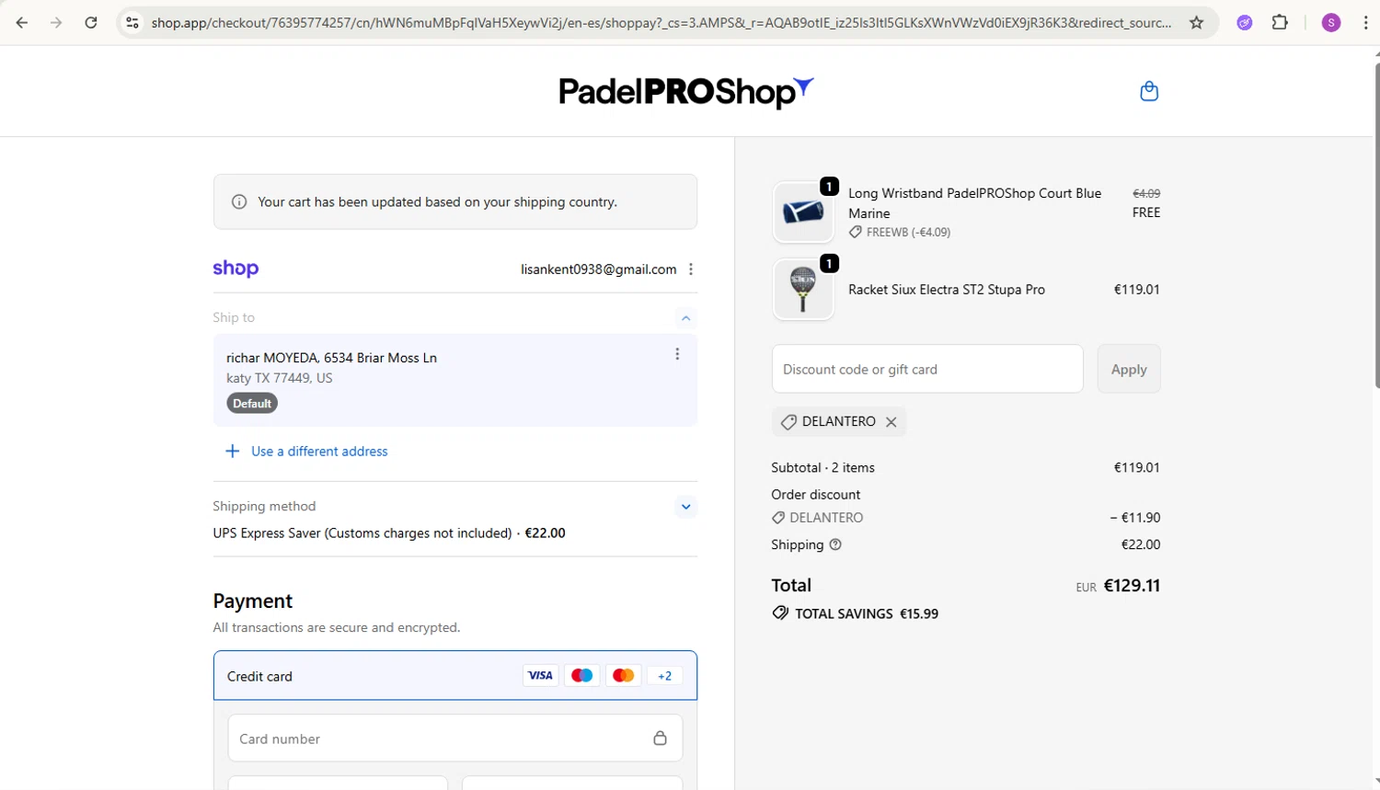
Task: Focus the Card number field
Action: [x=455, y=738]
